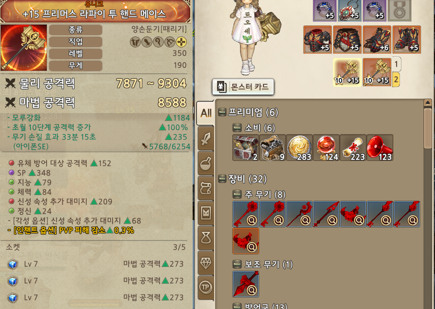Select the red sub-weapon dagger item
Screen dimensions: 435x309
[x=245, y=284]
